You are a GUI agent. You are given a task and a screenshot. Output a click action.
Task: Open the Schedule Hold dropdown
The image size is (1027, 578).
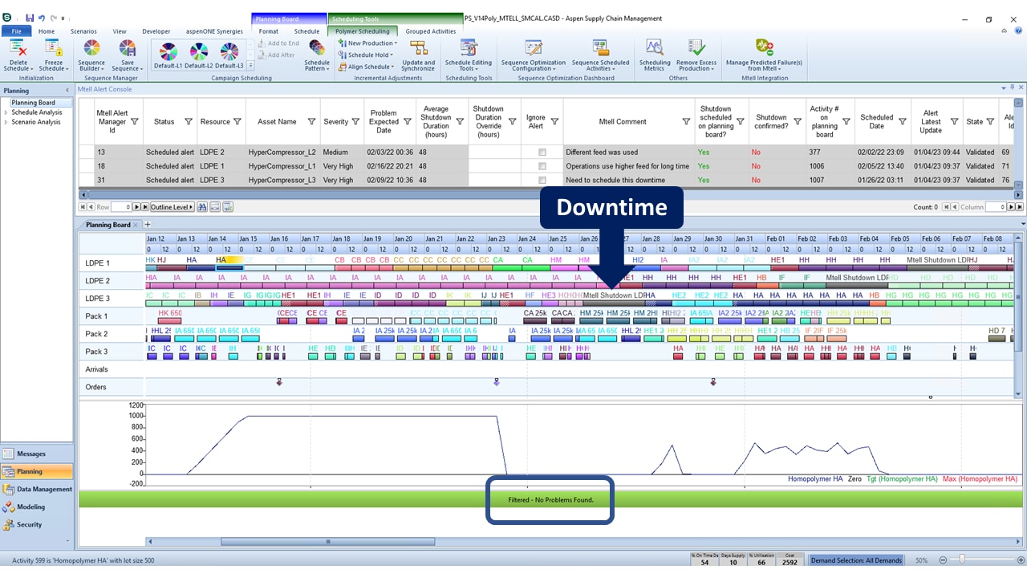367,55
